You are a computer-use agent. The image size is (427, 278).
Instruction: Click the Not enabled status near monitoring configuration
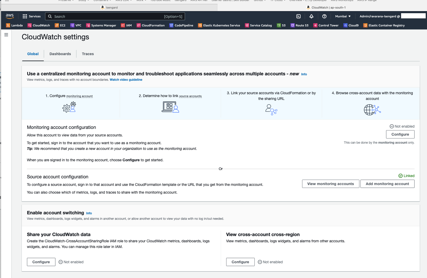tap(402, 126)
